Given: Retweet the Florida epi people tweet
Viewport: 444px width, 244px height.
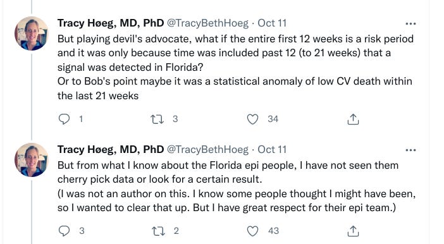Looking at the screenshot, I should (157, 231).
